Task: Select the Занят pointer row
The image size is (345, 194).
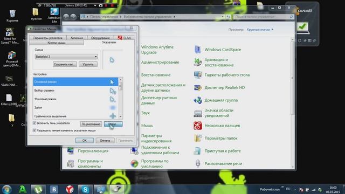Action: tap(75, 108)
